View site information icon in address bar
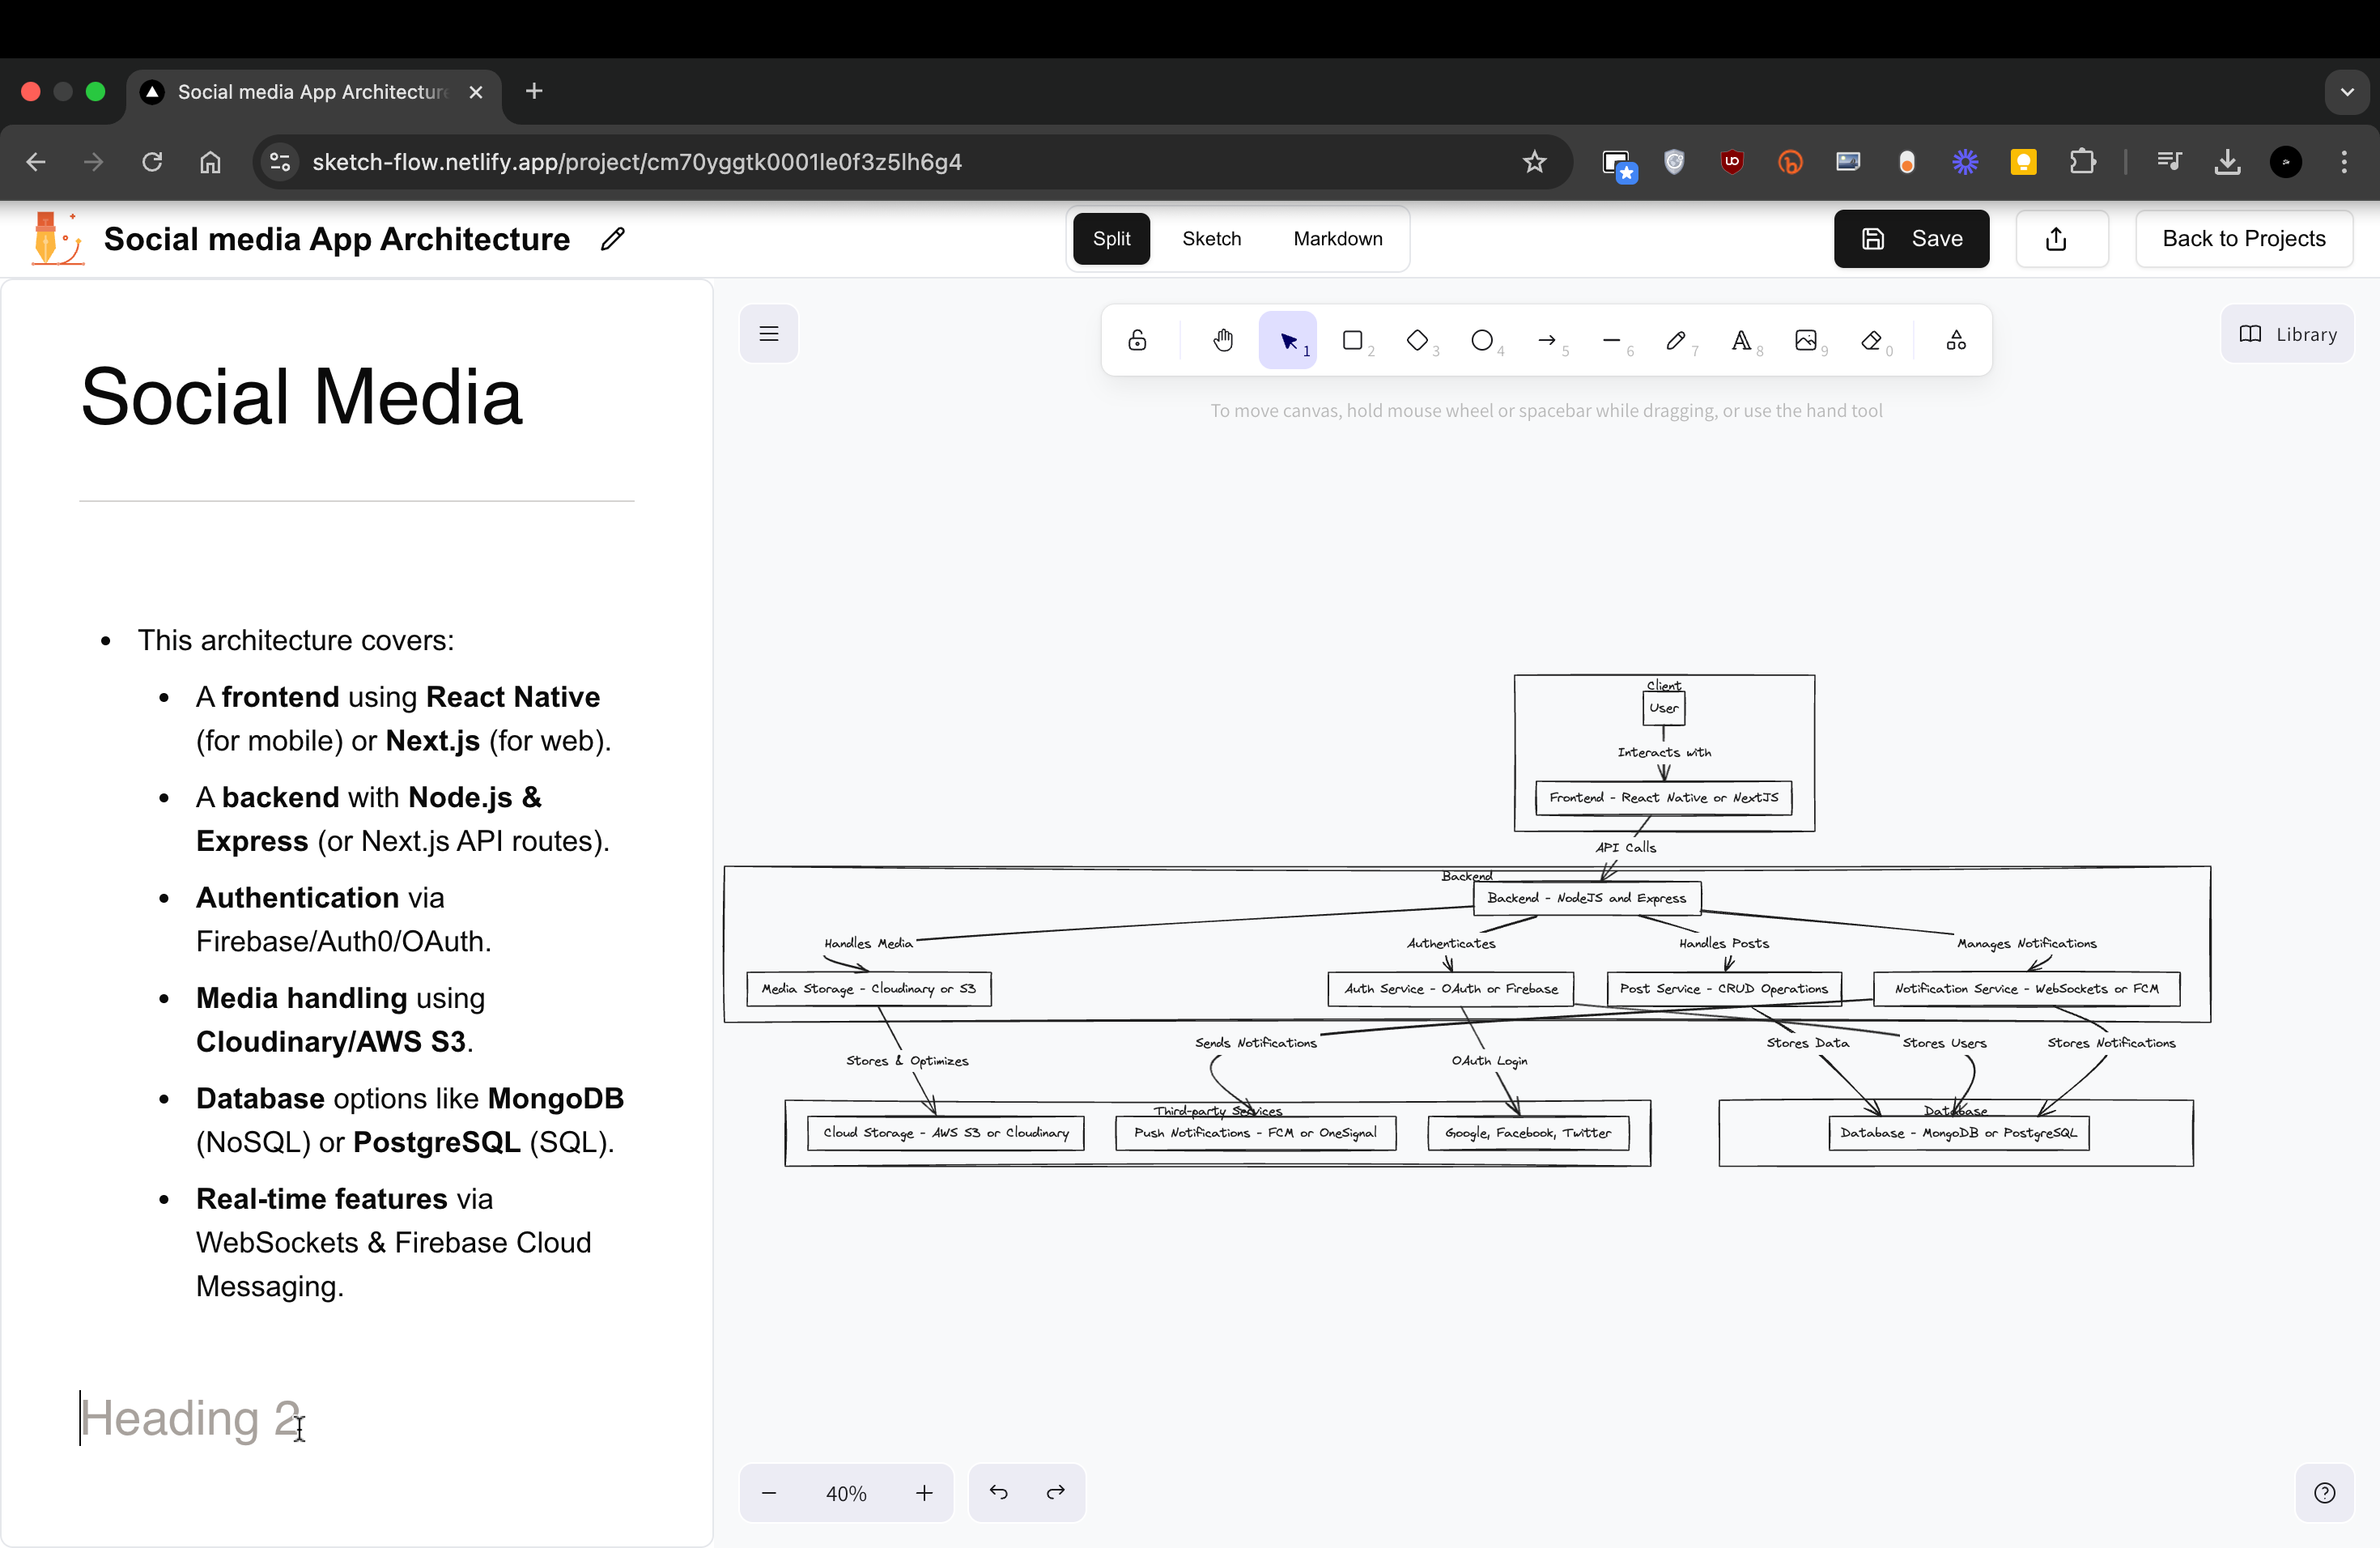2380x1548 pixels. [280, 162]
